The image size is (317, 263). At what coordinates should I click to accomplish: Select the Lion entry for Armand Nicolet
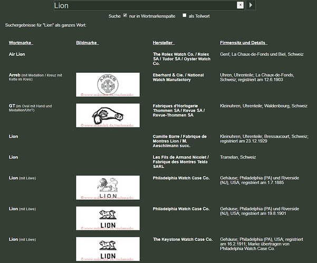pos(13,157)
